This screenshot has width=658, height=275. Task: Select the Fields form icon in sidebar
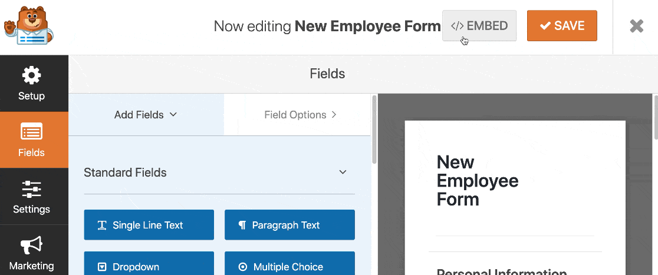pos(31,132)
